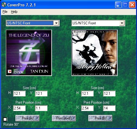137x129 pixels.
Task: Maximize the CoverPro window
Action: pos(125,5)
